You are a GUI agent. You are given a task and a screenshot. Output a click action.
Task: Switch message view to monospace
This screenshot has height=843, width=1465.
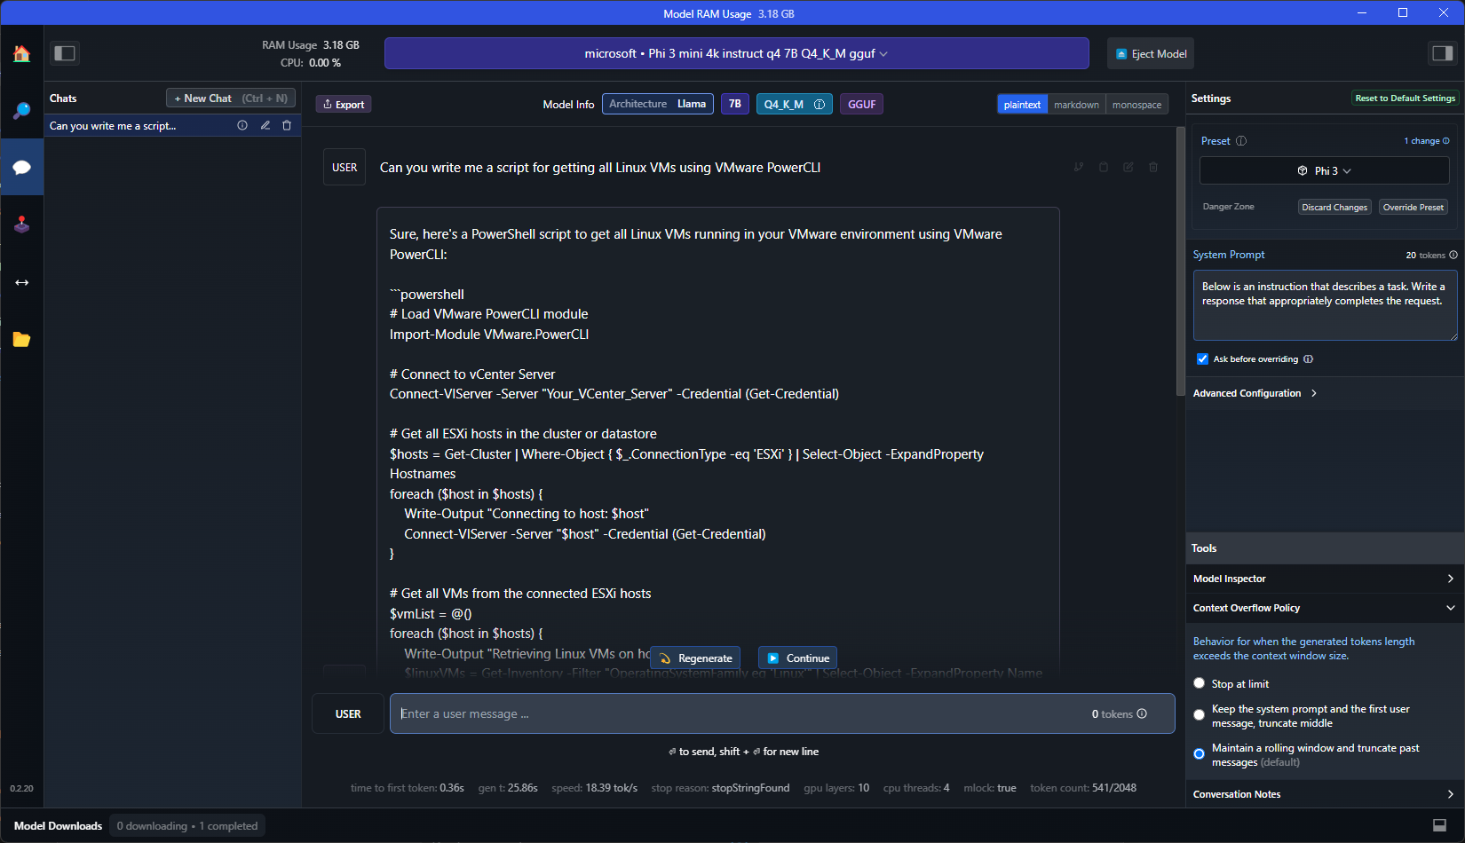1136,105
